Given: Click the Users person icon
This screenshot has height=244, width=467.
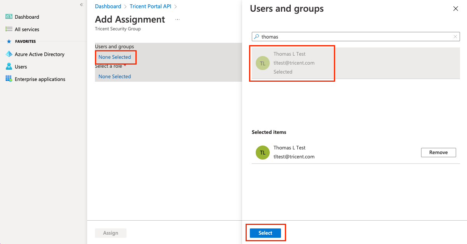Looking at the screenshot, I should tap(9, 67).
